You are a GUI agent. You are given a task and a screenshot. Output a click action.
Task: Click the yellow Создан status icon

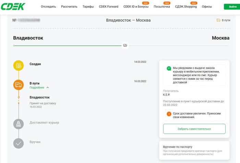19,65
